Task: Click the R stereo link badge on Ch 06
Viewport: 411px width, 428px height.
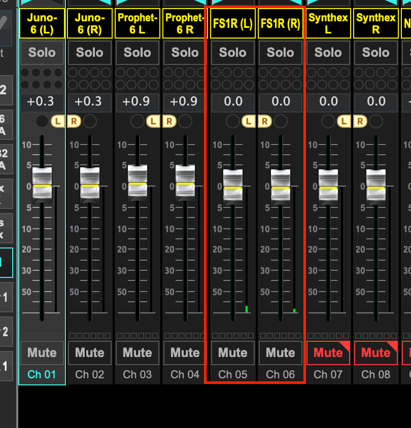Action: 265,121
